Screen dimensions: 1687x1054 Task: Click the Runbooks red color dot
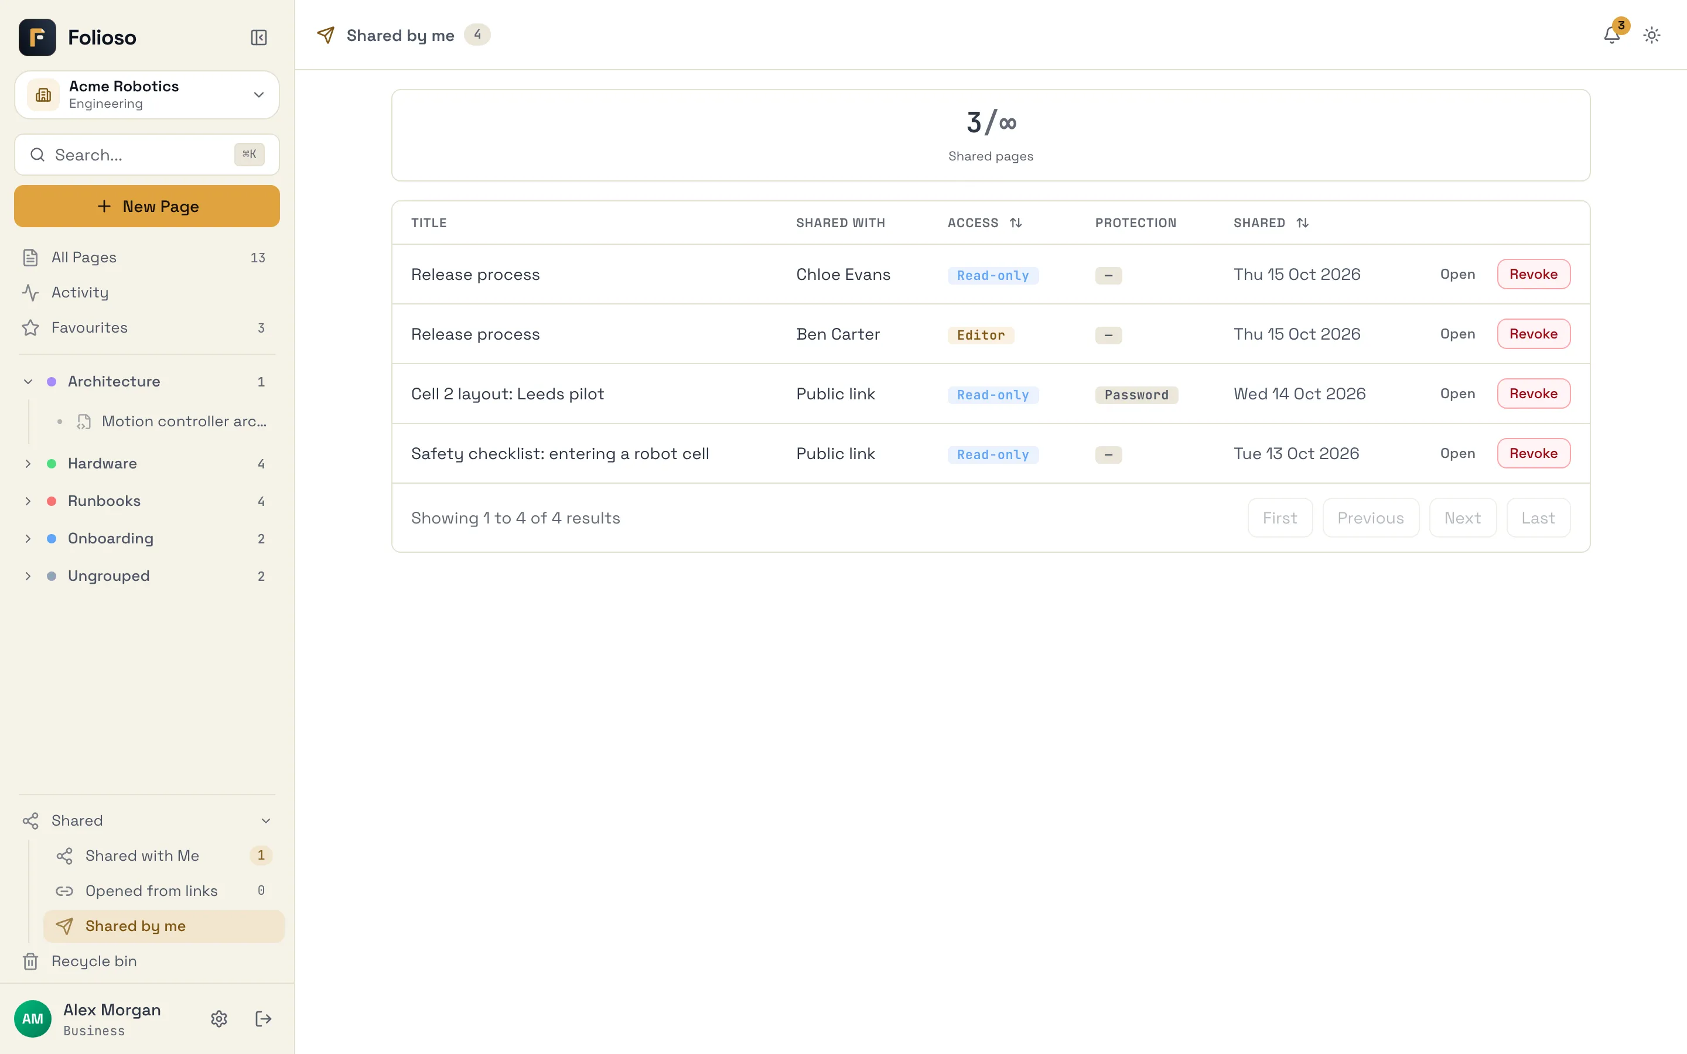click(52, 501)
